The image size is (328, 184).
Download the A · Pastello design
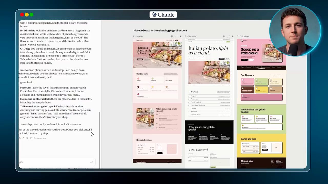(180, 36)
